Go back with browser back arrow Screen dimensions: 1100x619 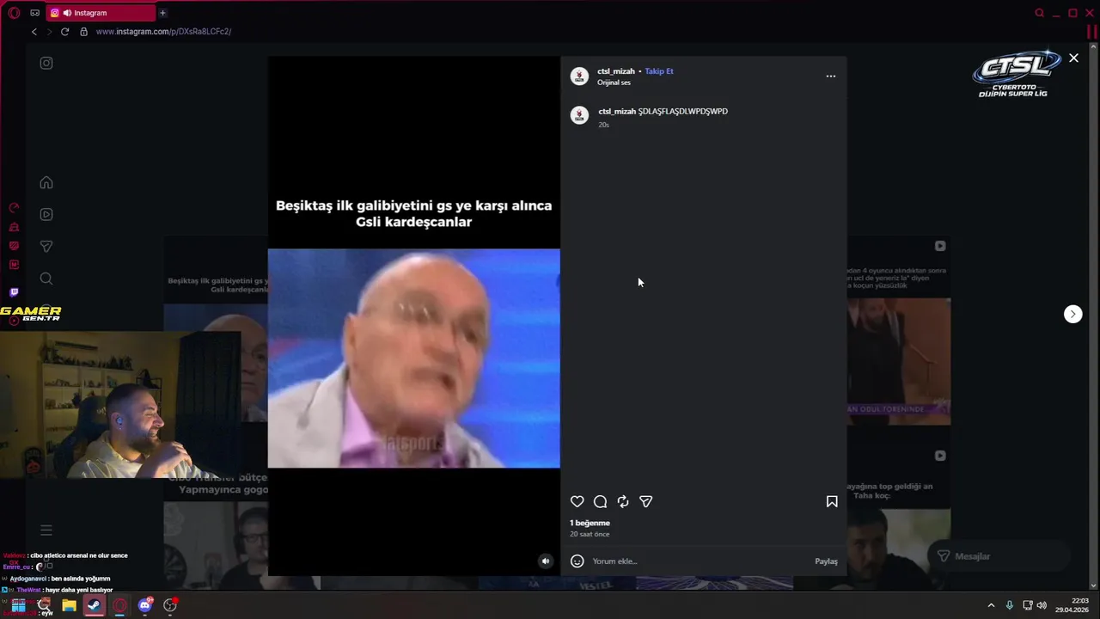click(34, 32)
